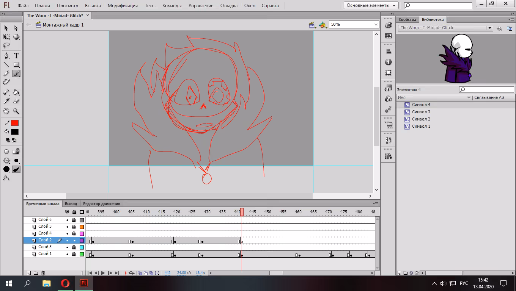Collapse the Library panel group arrows
516x291 pixels.
pyautogui.click(x=512, y=14)
